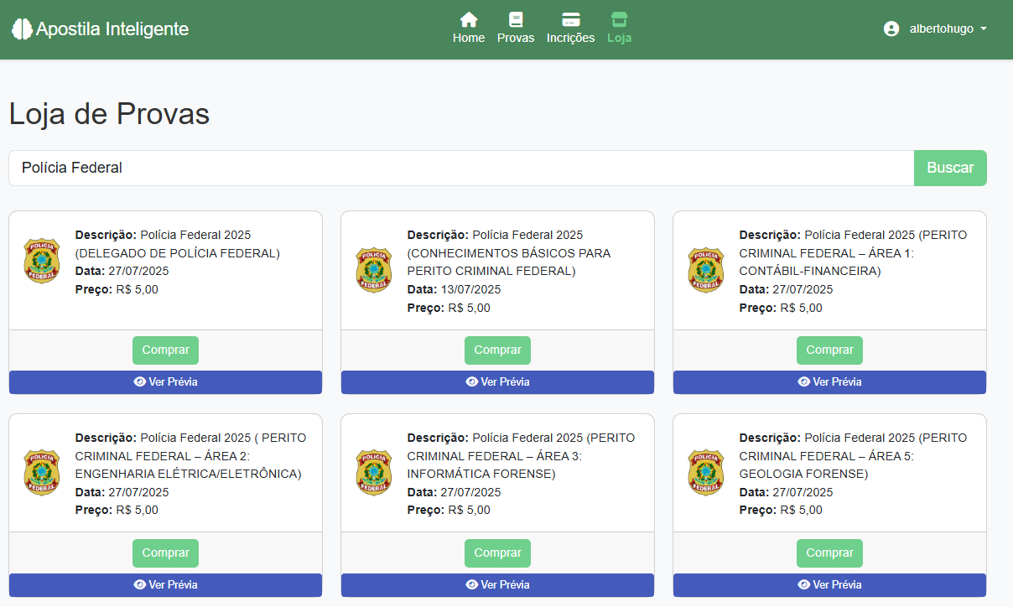The width and height of the screenshot is (1013, 607).
Task: Preview the Delegado de Polícia Federal exam
Action: [165, 382]
